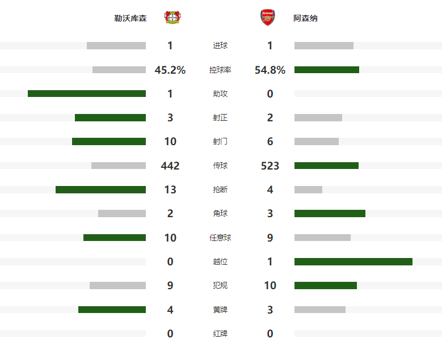
Task: Click Leverkusen's green 助攻 bar
Action: pyautogui.click(x=87, y=94)
